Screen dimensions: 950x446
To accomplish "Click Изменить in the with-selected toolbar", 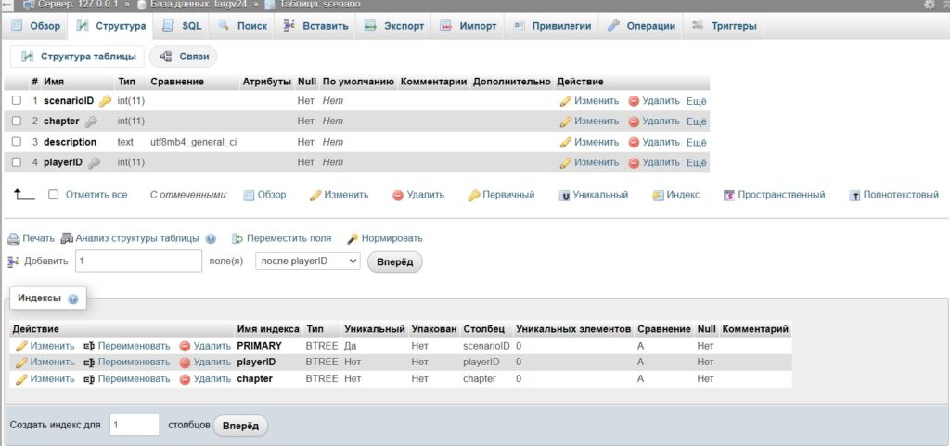I will [x=340, y=195].
